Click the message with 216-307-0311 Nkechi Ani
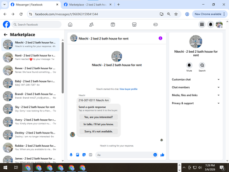The width and height of the screenshot is (229, 172). (x=93, y=100)
